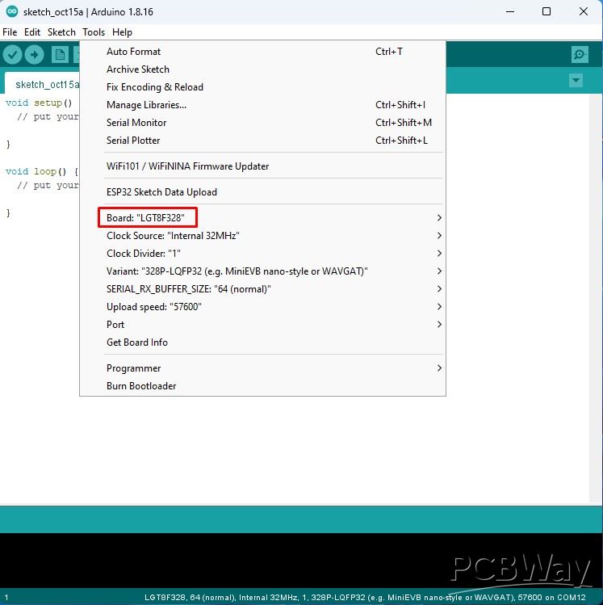603x605 pixels.
Task: Open the Help menu
Action: [122, 32]
